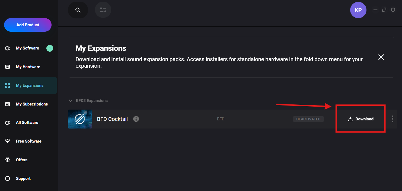Click the My Software notification badge
Screen dimensions: 402x191
point(50,48)
